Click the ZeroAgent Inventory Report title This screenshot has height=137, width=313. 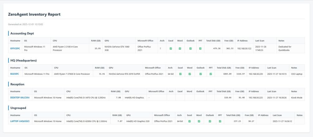pos(34,14)
